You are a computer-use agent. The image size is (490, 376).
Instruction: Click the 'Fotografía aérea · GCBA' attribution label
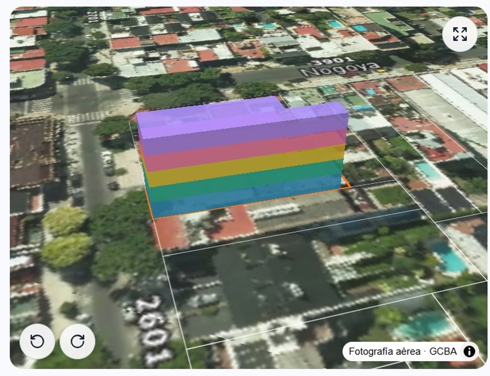(402, 352)
